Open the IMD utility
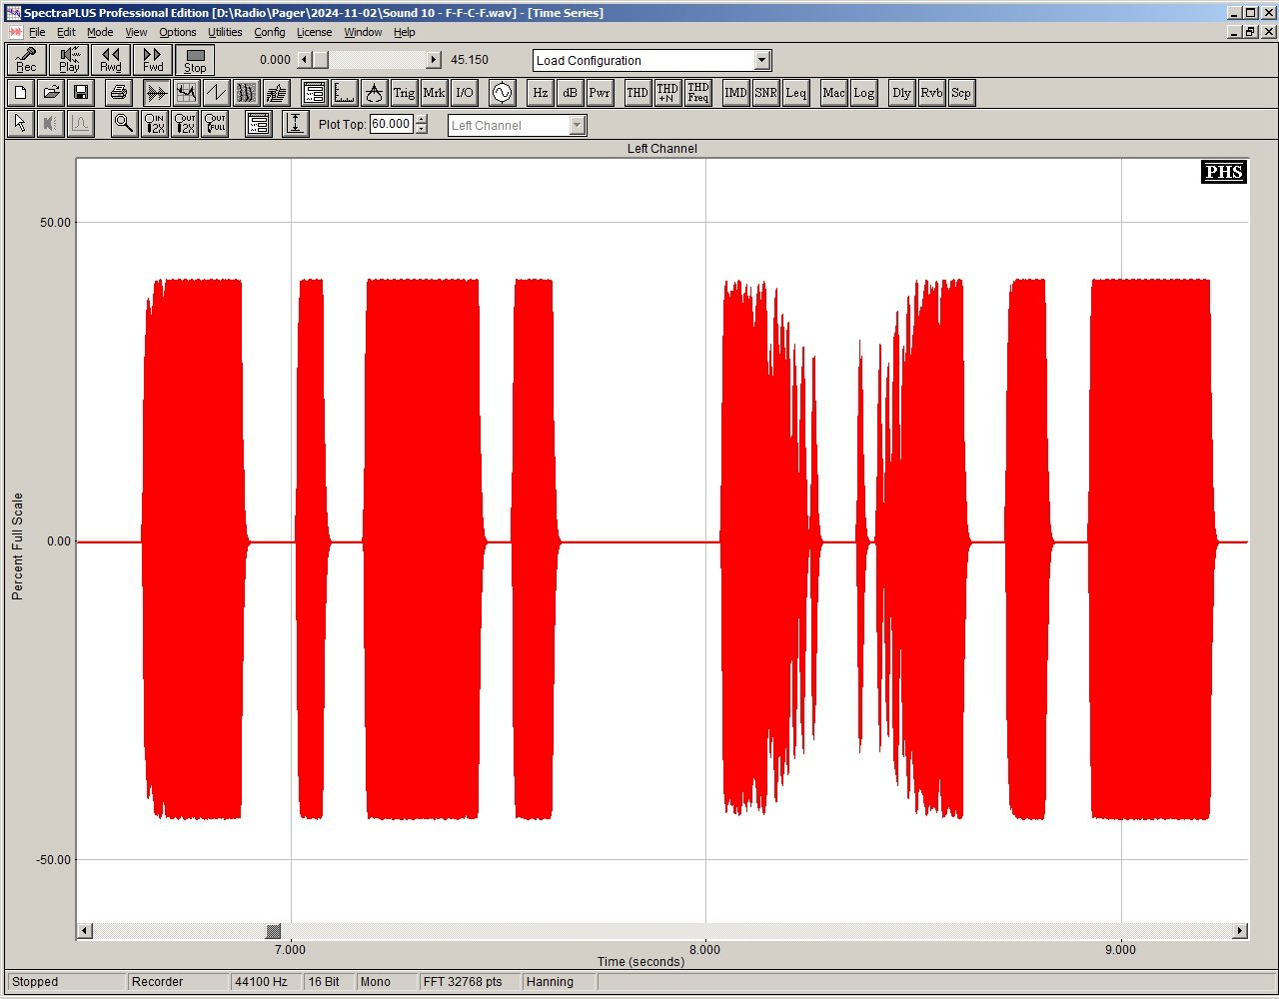This screenshot has width=1279, height=999. coord(735,93)
